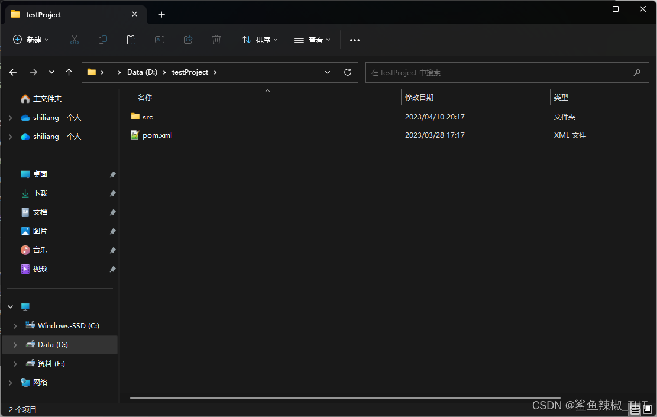The image size is (657, 417).
Task: Open the 新建 new item dropdown
Action: [x=31, y=40]
